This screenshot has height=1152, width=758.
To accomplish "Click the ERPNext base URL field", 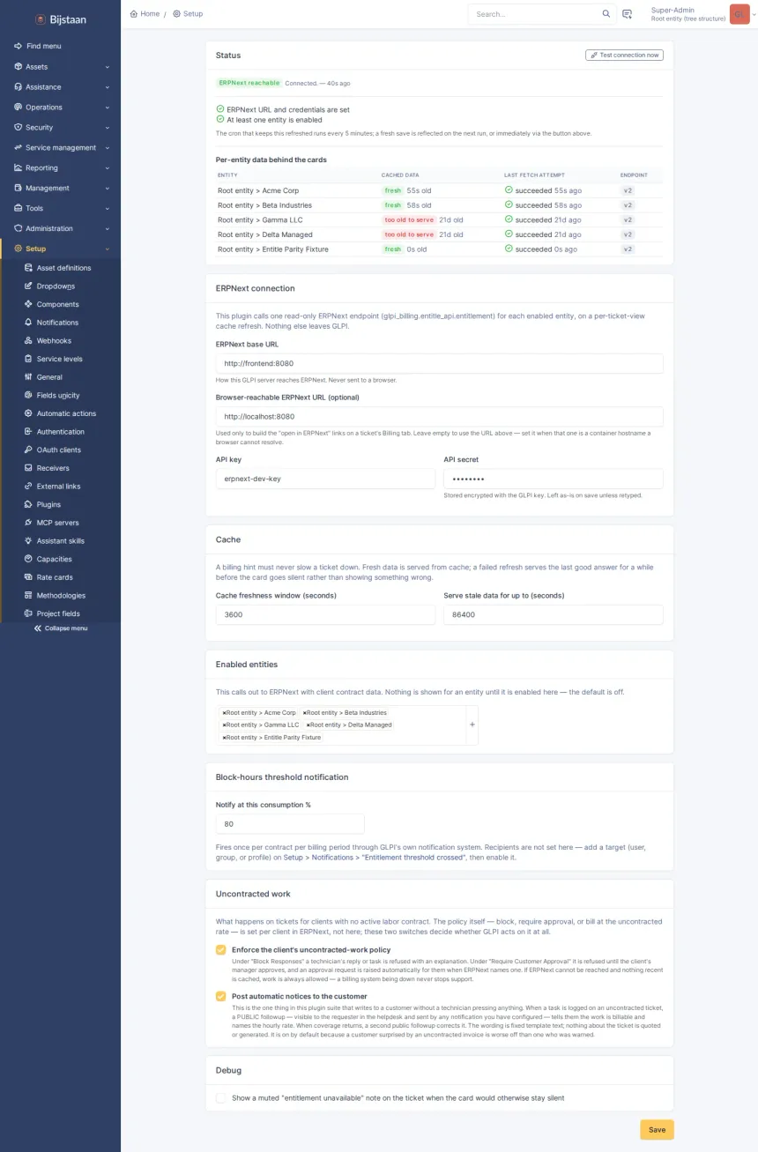I will tap(440, 363).
